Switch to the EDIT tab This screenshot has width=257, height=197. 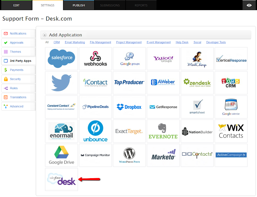(x=16, y=5)
